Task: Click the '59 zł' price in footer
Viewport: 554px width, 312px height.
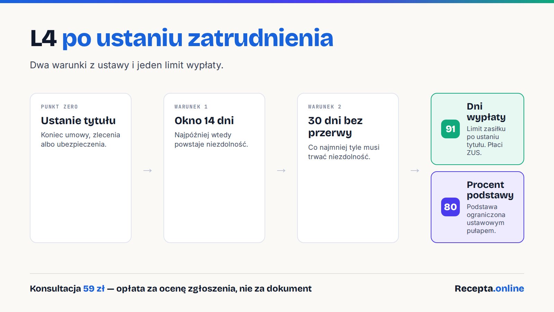Action: click(94, 288)
